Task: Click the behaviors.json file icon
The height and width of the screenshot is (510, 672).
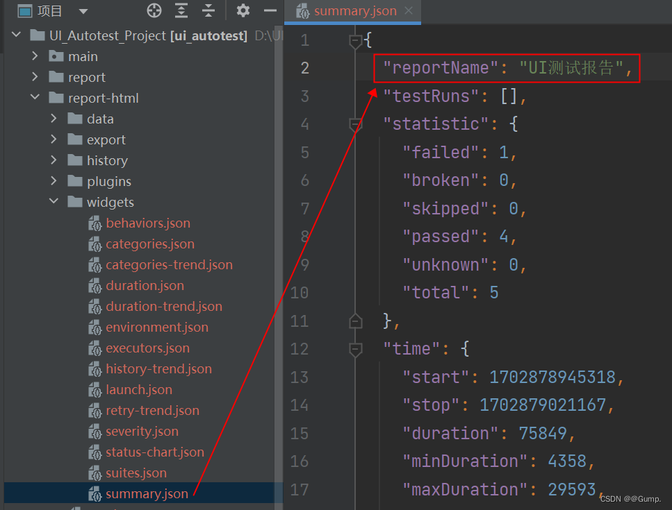Action: [x=95, y=223]
